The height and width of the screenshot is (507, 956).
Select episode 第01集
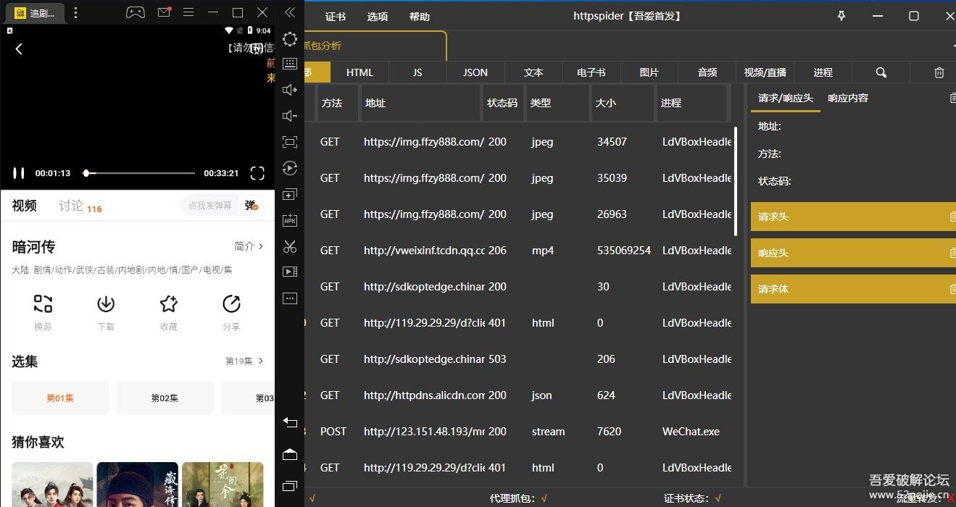60,397
